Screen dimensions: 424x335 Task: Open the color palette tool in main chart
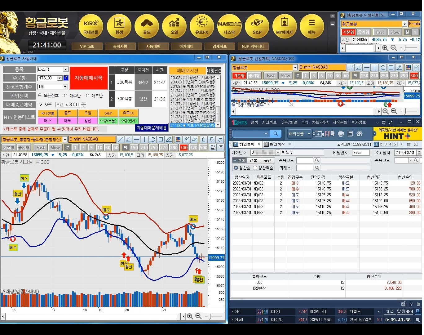[178, 139]
